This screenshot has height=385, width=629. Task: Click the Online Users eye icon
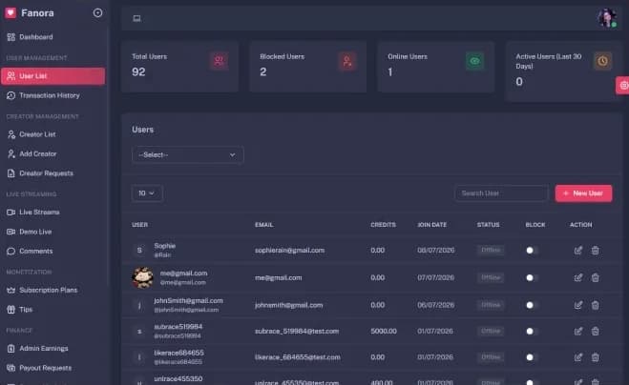475,61
